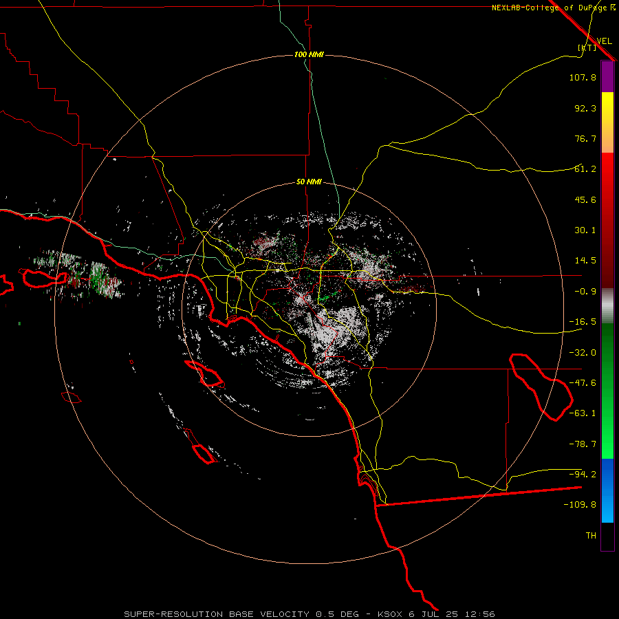Click the [KT] units label
Viewport: 619px width, 619px height.
pos(587,47)
